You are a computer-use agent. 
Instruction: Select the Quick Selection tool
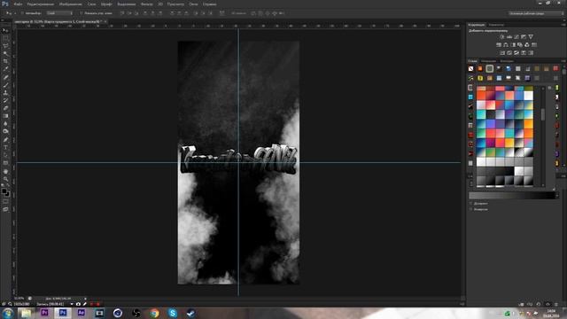pos(5,53)
